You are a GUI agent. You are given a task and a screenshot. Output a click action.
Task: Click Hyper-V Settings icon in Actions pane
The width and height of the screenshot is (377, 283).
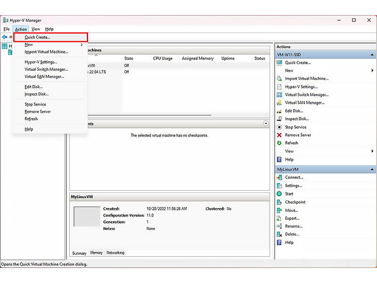279,87
